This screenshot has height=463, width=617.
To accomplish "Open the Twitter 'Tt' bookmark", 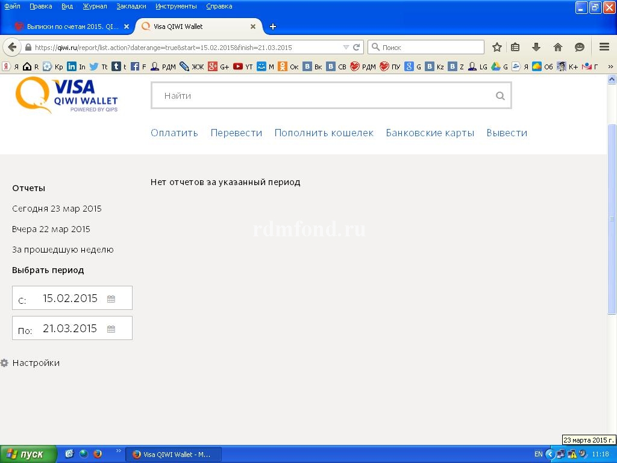I will click(x=98, y=66).
